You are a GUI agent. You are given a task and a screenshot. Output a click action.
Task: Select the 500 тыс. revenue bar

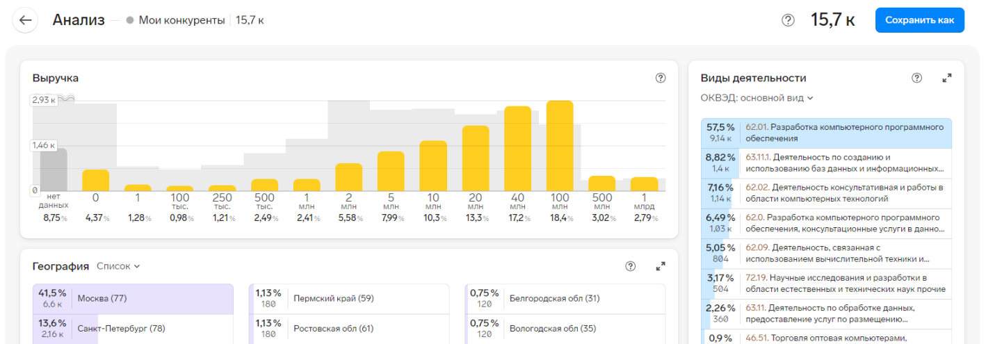tap(264, 185)
